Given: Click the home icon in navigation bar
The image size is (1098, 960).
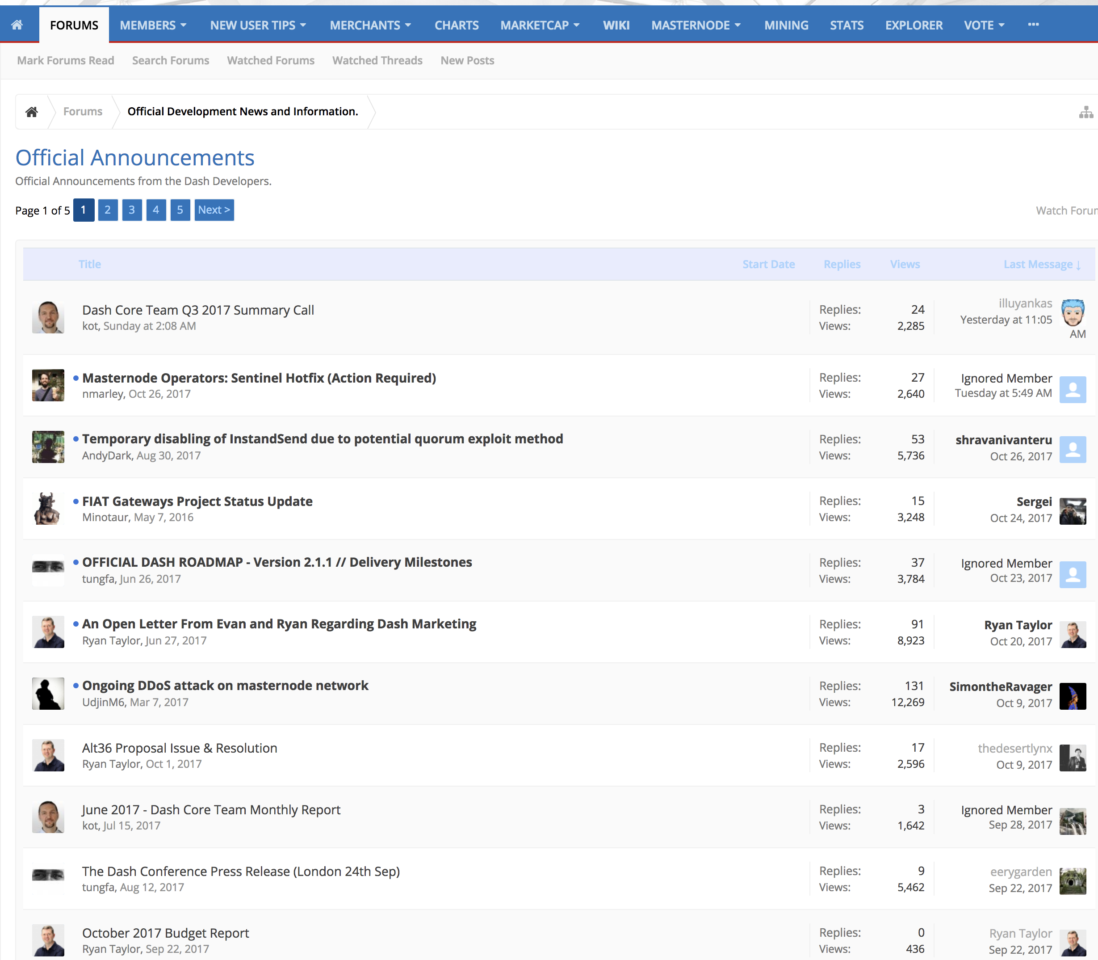Looking at the screenshot, I should (x=17, y=25).
